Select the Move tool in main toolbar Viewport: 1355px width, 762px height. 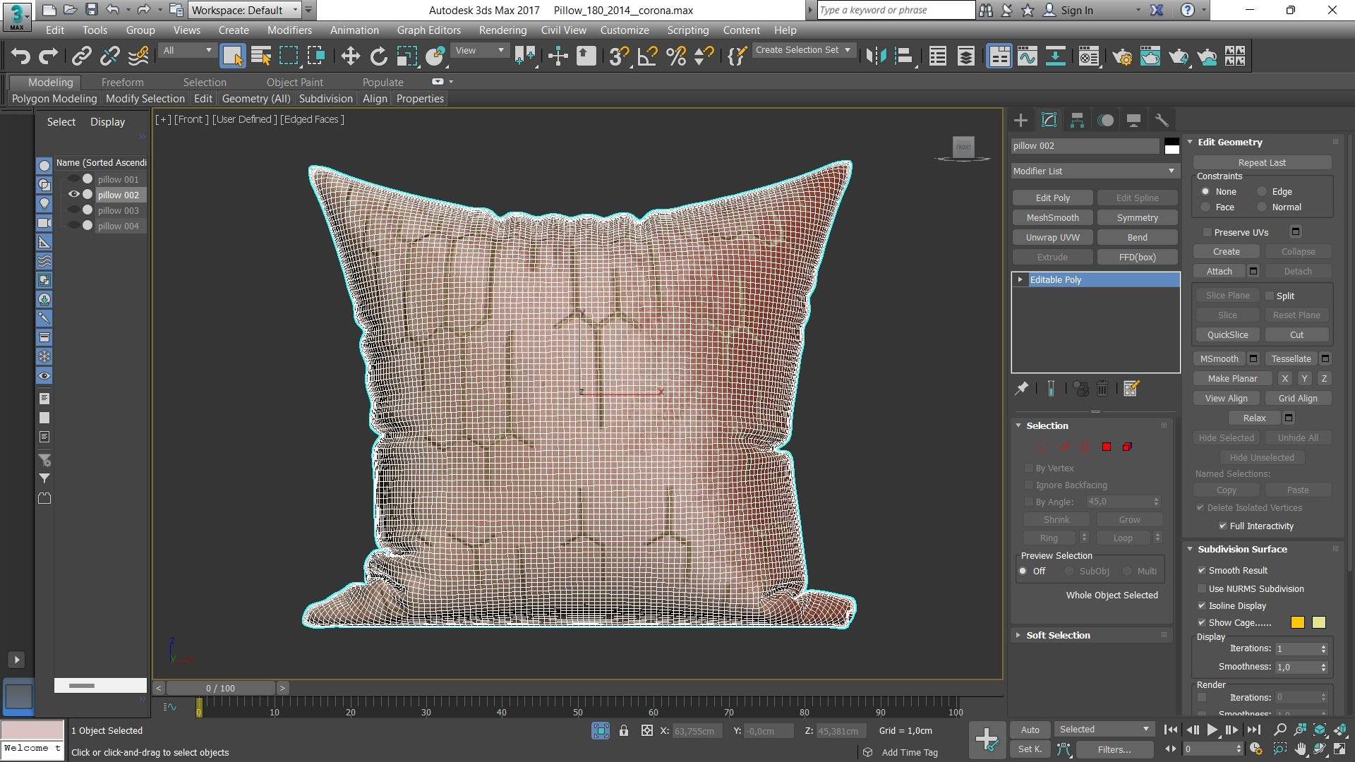tap(350, 56)
